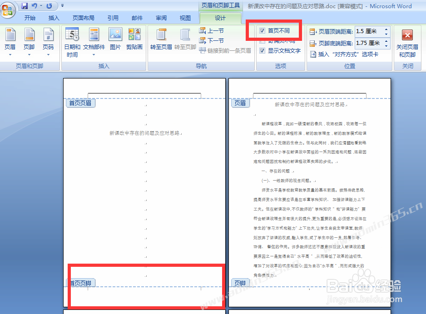Image resolution: width=426 pixels, height=314 pixels.
Task: Switch to the 开始 tab
Action: pyautogui.click(x=30, y=18)
